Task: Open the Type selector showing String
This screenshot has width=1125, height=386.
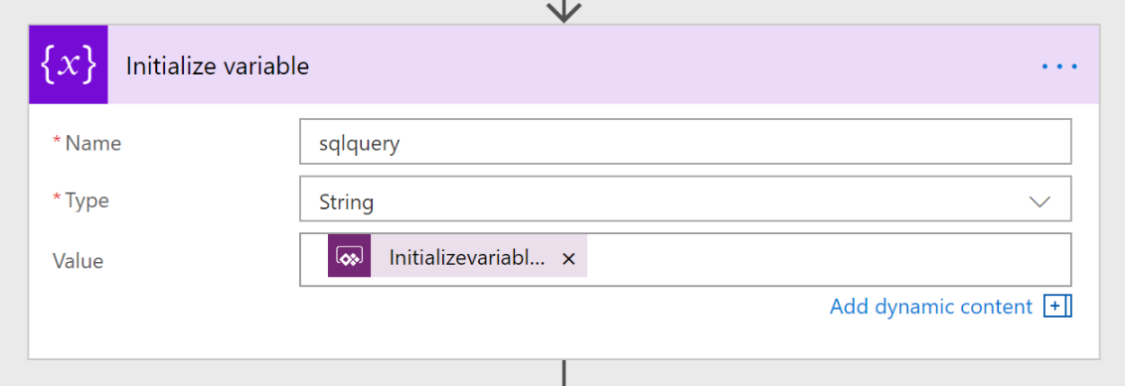Action: tap(685, 199)
